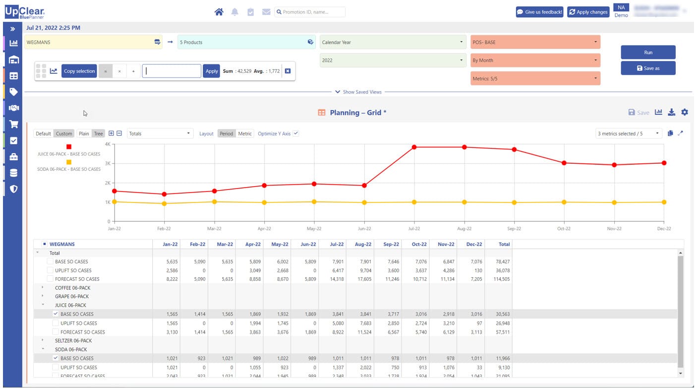Click the Promotion ID search field
The image size is (698, 391).
tap(310, 12)
